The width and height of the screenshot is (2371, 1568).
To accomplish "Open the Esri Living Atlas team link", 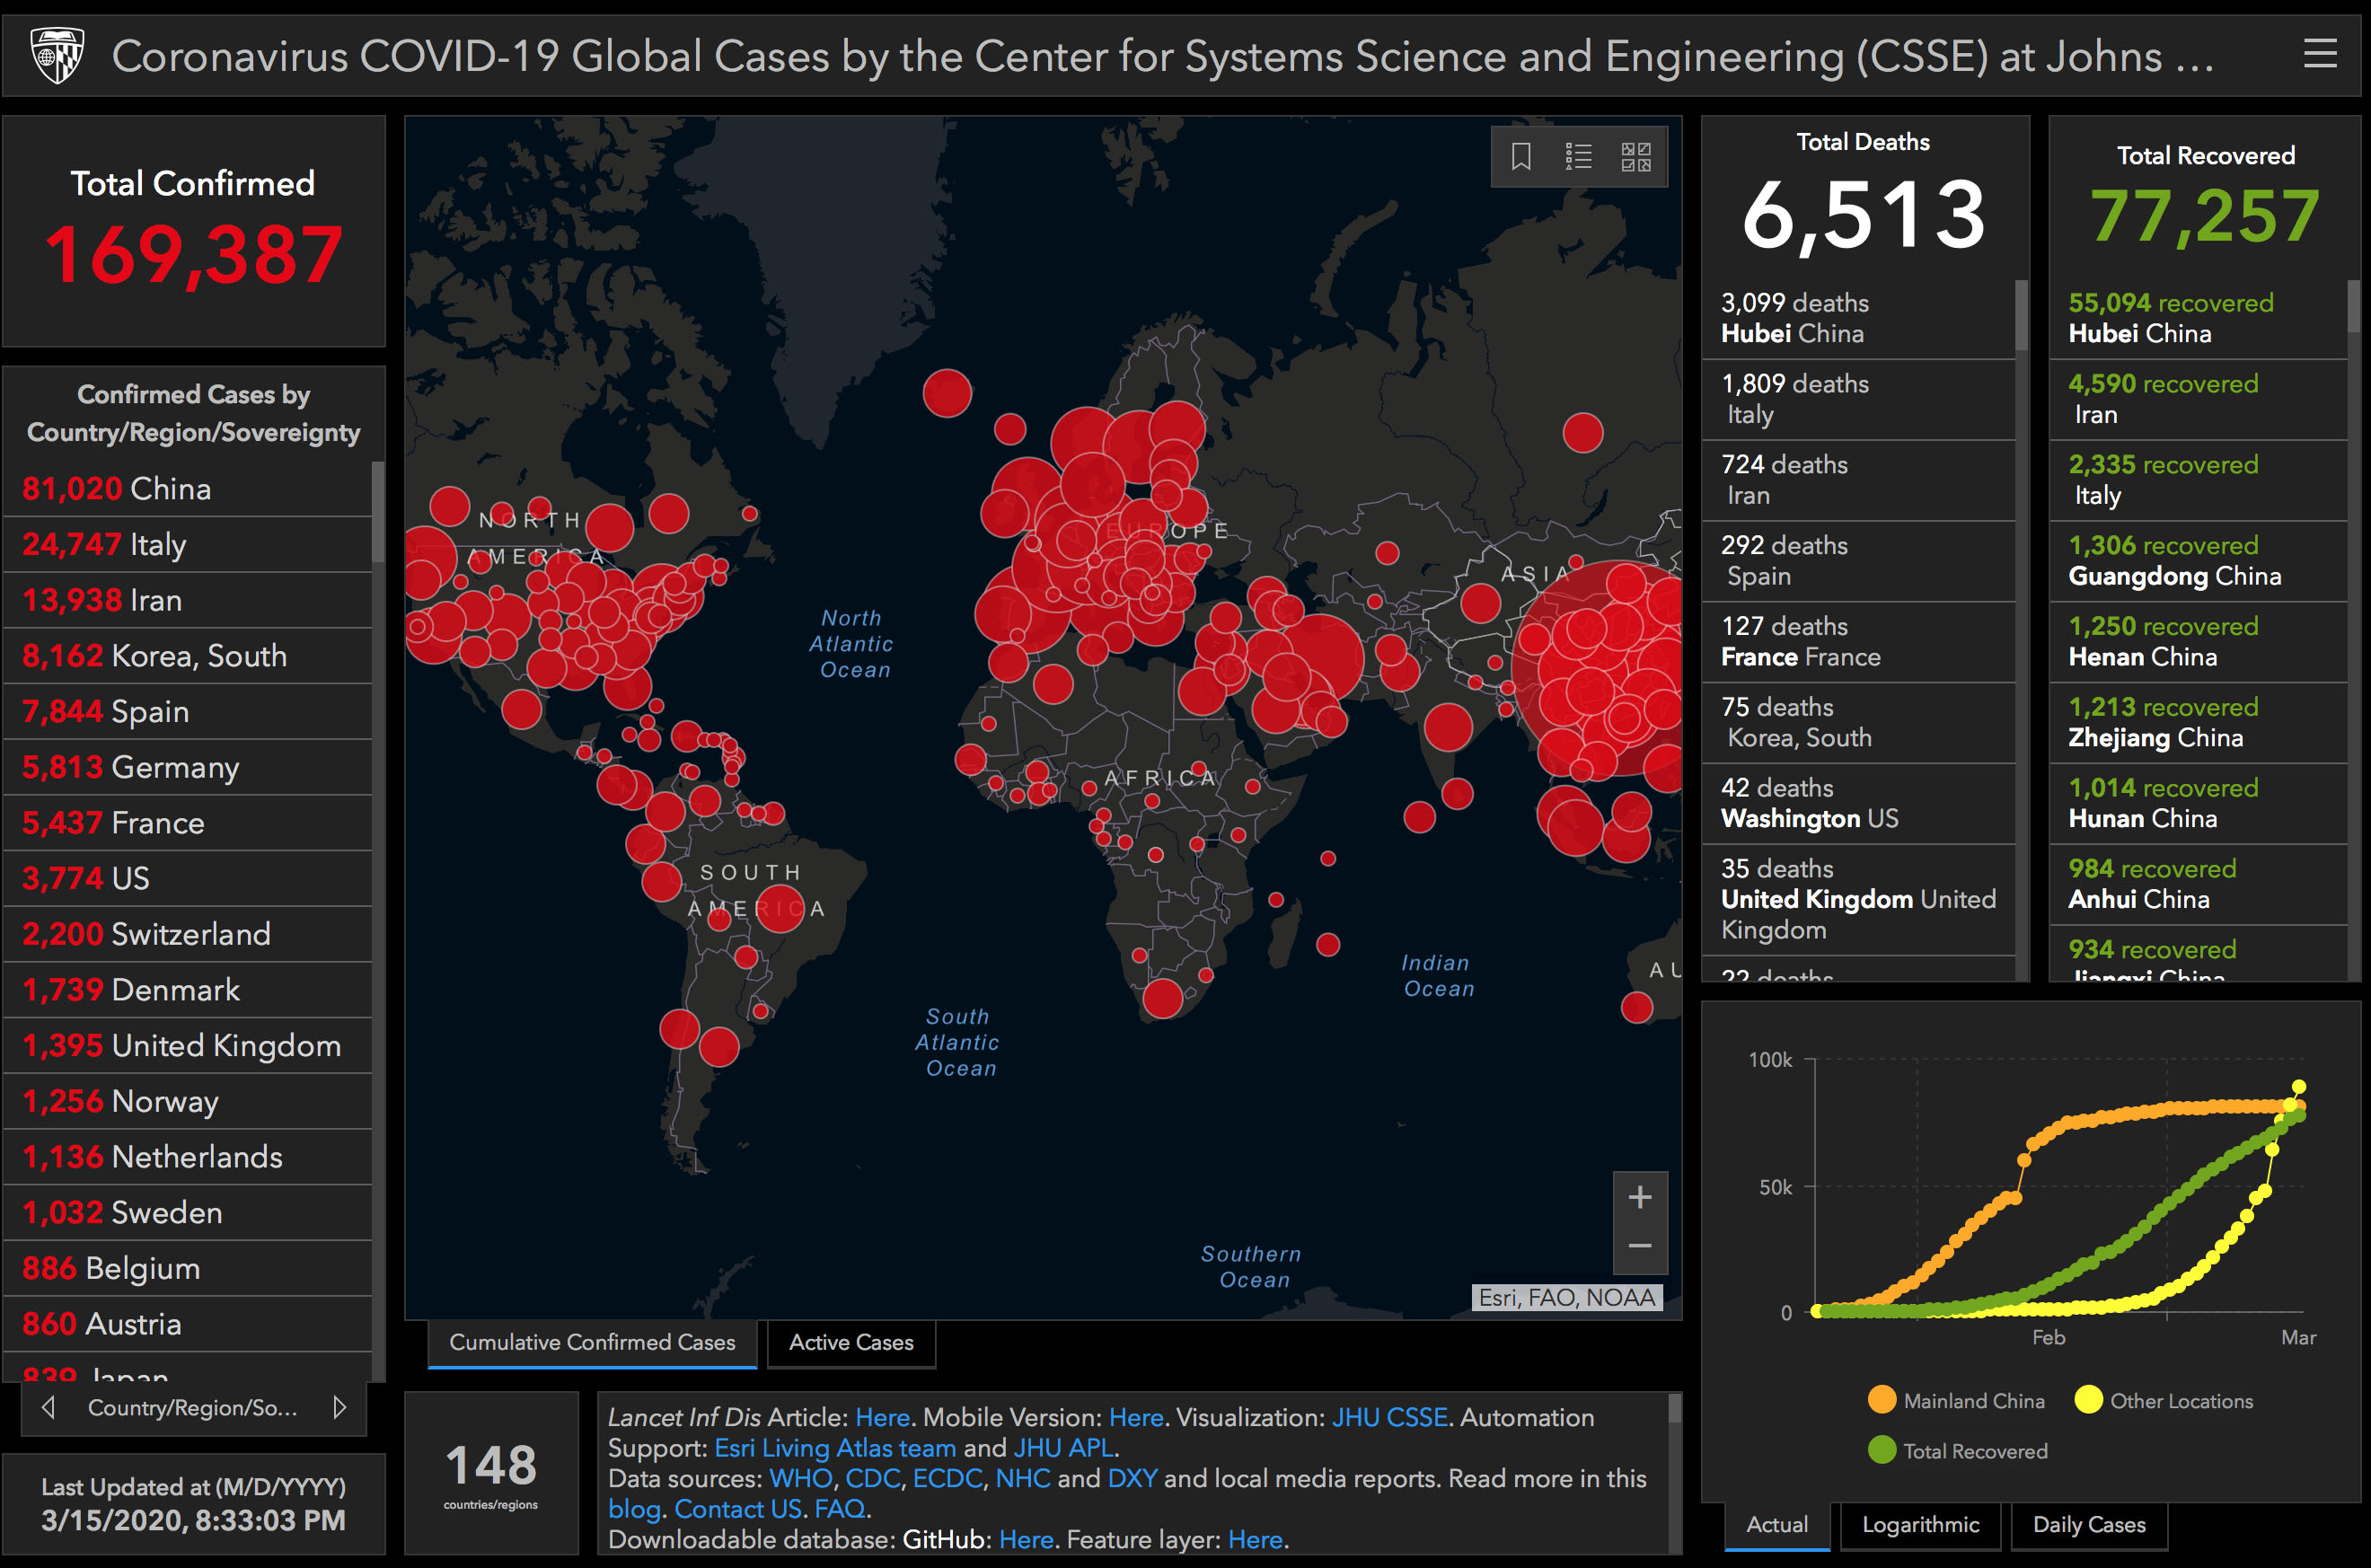I will click(x=835, y=1448).
